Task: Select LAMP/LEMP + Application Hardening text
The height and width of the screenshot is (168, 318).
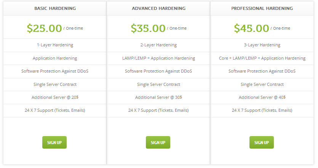Action: tap(158, 58)
